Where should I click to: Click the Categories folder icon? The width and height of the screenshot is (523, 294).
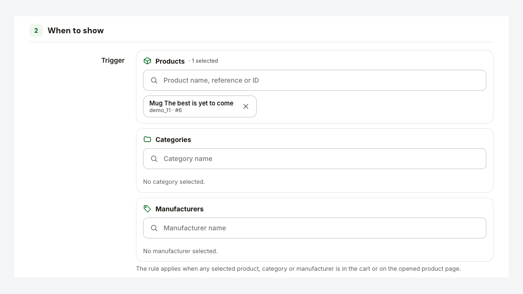147,139
